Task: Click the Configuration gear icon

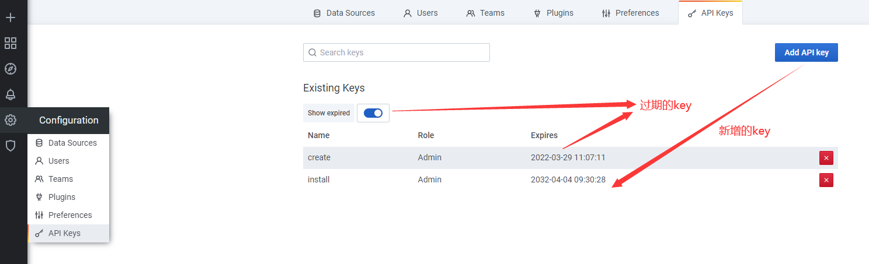Action: 11,120
